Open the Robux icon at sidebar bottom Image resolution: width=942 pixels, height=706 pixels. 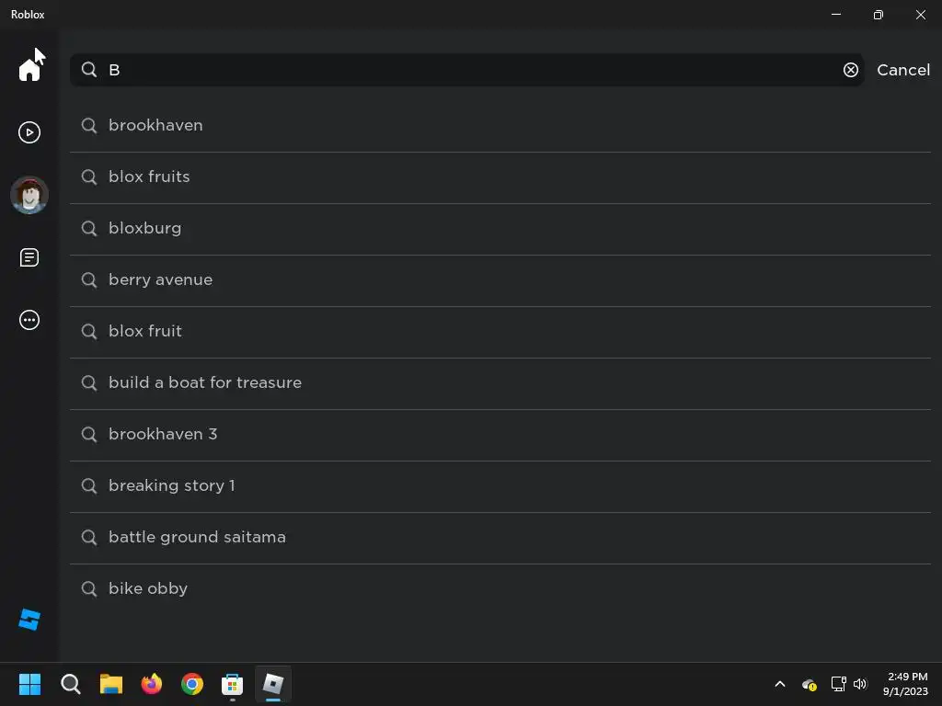(29, 620)
